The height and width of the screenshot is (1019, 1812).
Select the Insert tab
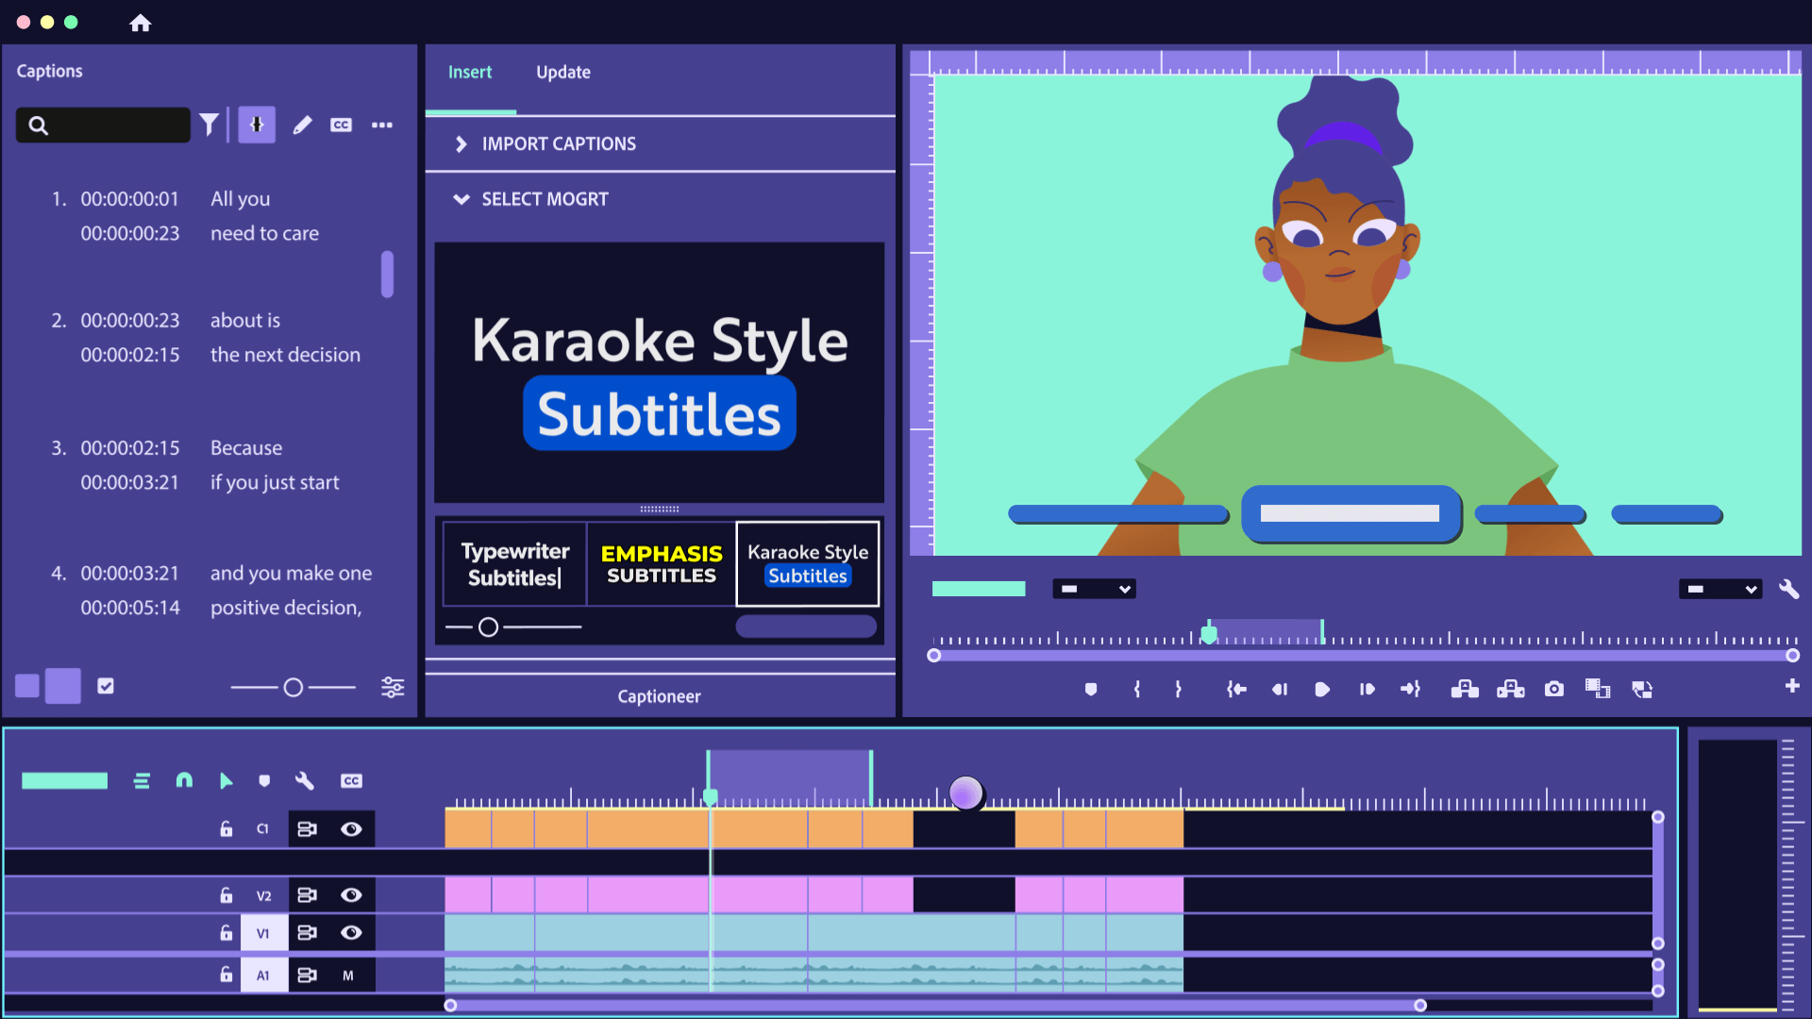(469, 73)
